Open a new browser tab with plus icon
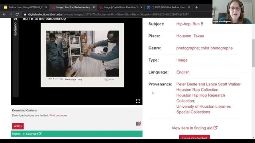Viewport: 255px width, 143px height. pos(196,7)
